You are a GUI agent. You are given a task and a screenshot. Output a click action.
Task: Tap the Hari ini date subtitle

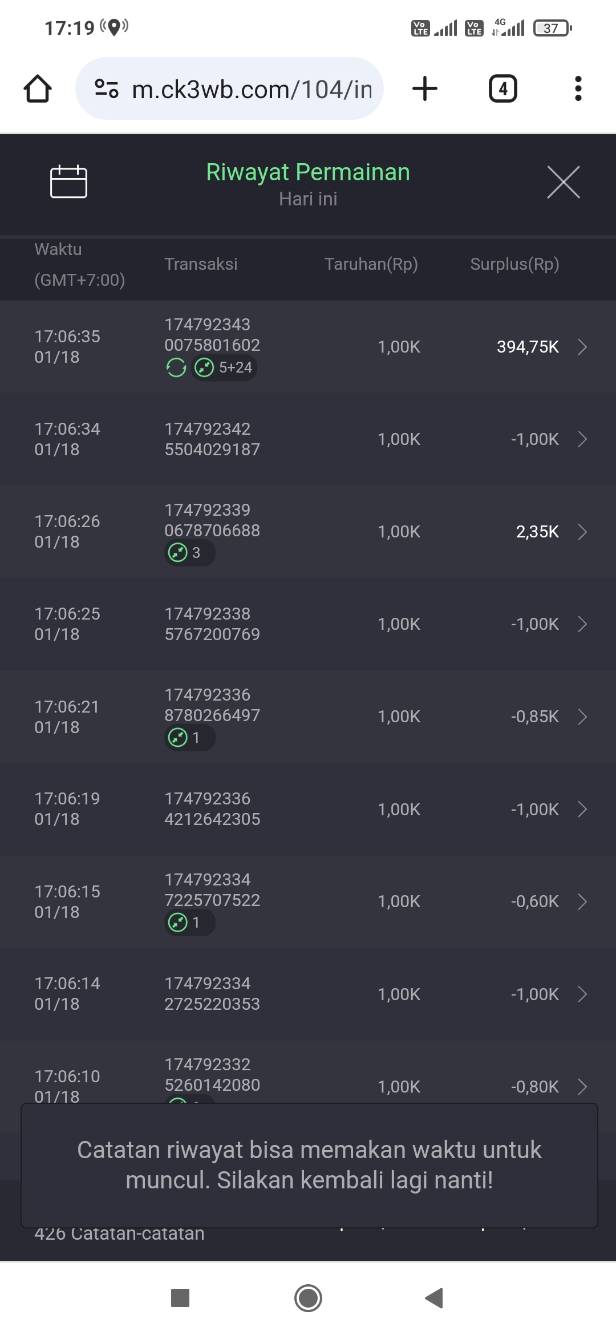[308, 199]
